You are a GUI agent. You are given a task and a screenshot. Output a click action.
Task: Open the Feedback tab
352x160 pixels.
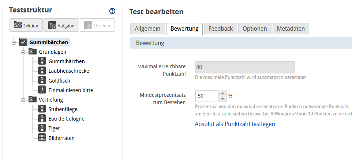click(x=220, y=28)
